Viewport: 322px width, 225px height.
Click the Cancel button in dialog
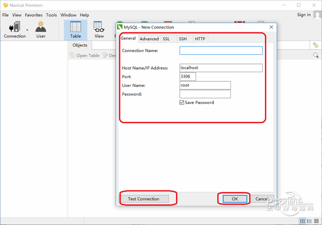(x=262, y=199)
